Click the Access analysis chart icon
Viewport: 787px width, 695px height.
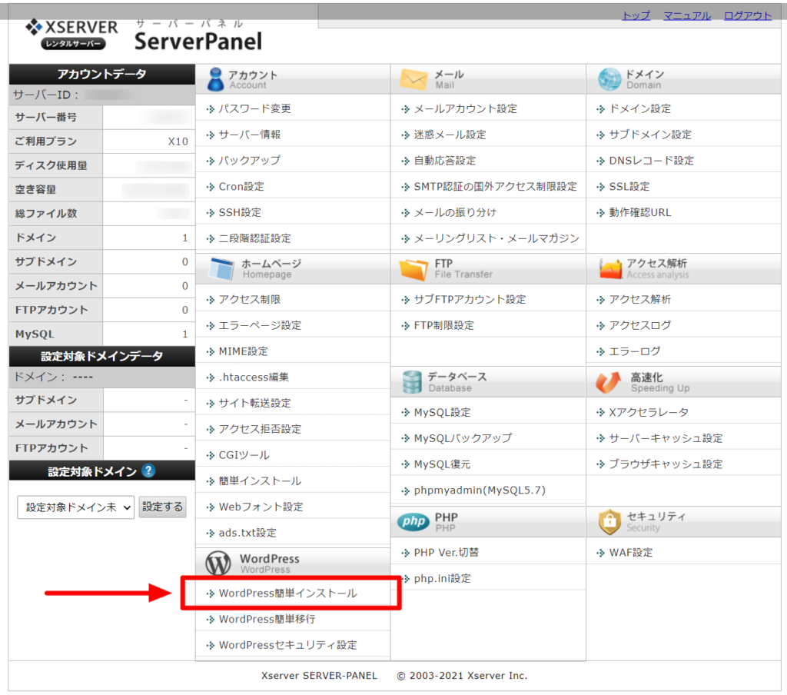pyautogui.click(x=609, y=268)
